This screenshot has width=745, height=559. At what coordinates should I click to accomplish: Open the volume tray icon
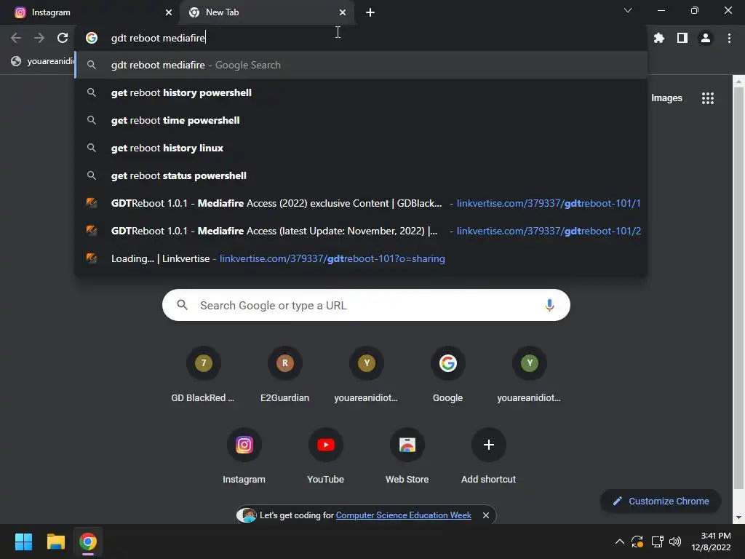point(674,542)
